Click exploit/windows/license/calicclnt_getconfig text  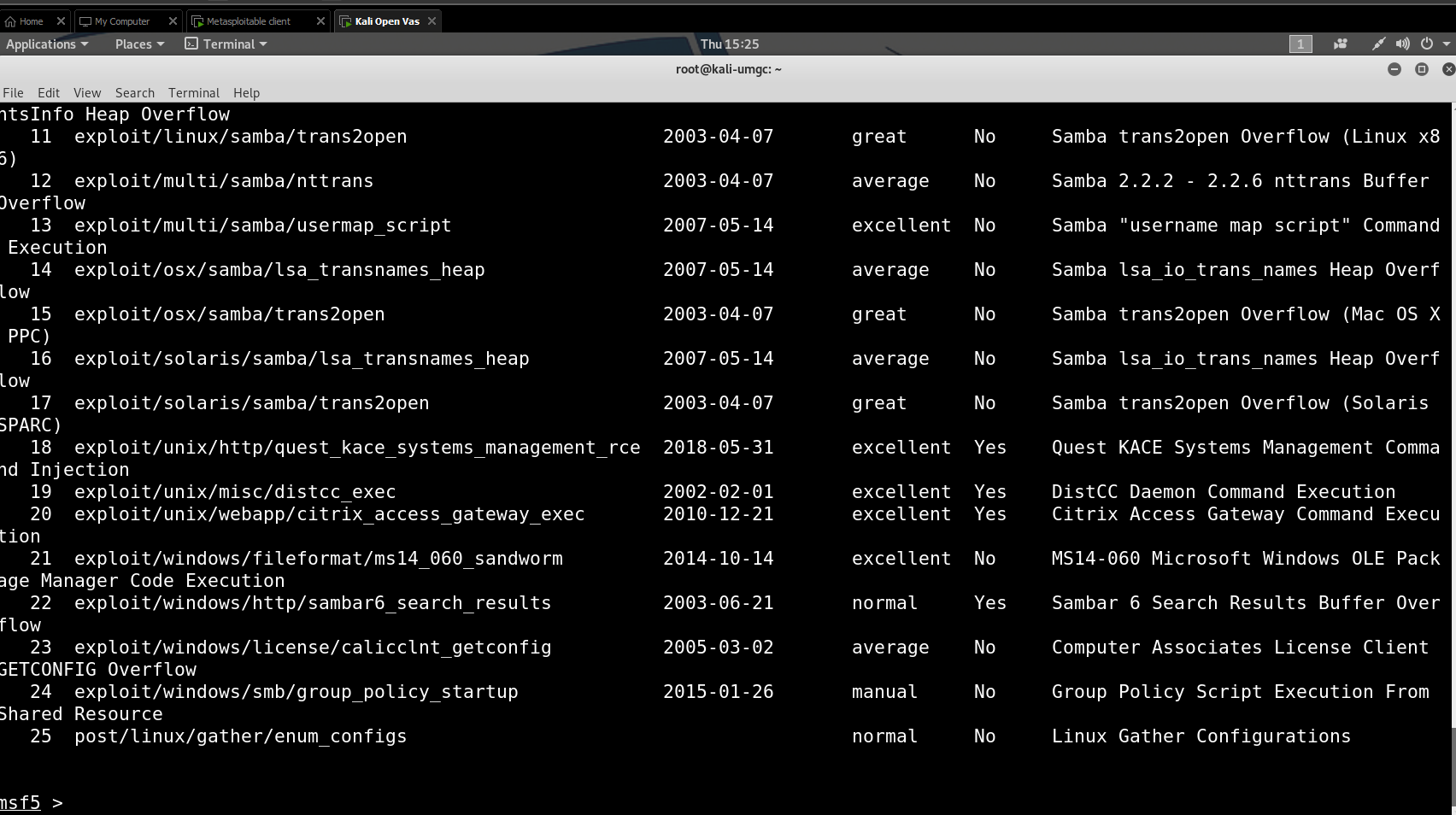tap(313, 648)
